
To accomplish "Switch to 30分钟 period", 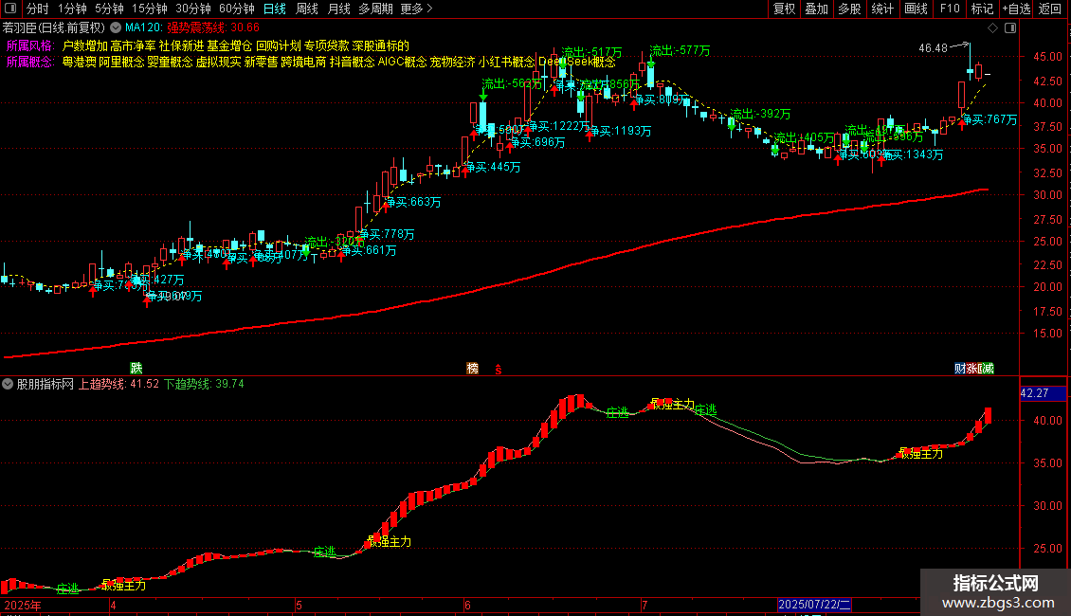I will [193, 9].
